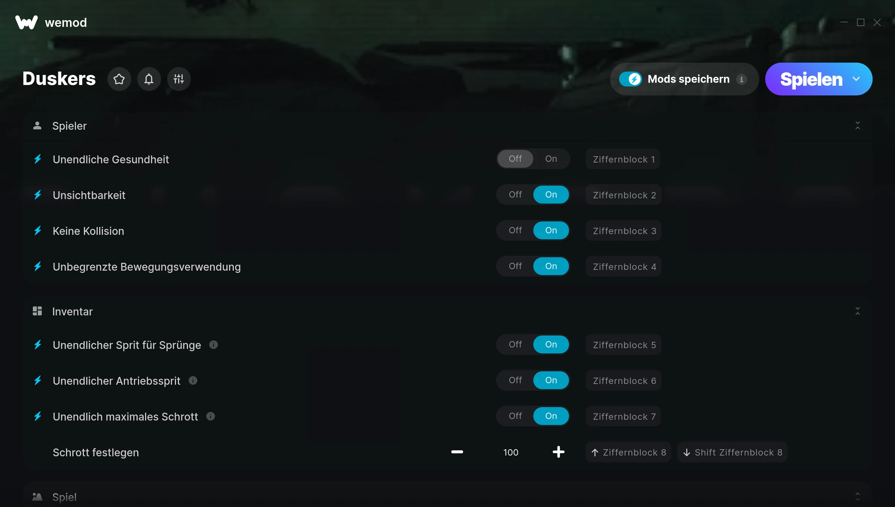Viewport: 895px width, 507px height.
Task: Show info for Unendlicher Sprit für Sprünge
Action: tap(213, 345)
